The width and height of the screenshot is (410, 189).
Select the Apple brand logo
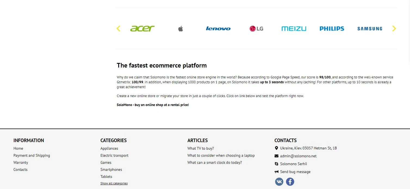[180, 28]
